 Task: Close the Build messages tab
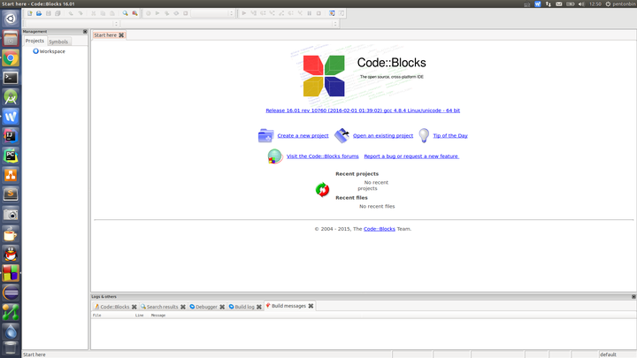[x=311, y=306]
